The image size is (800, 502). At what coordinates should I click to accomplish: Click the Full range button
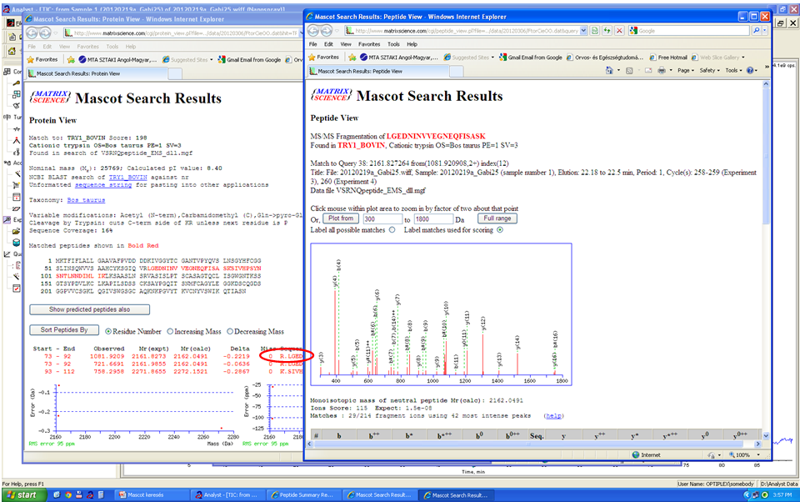497,218
